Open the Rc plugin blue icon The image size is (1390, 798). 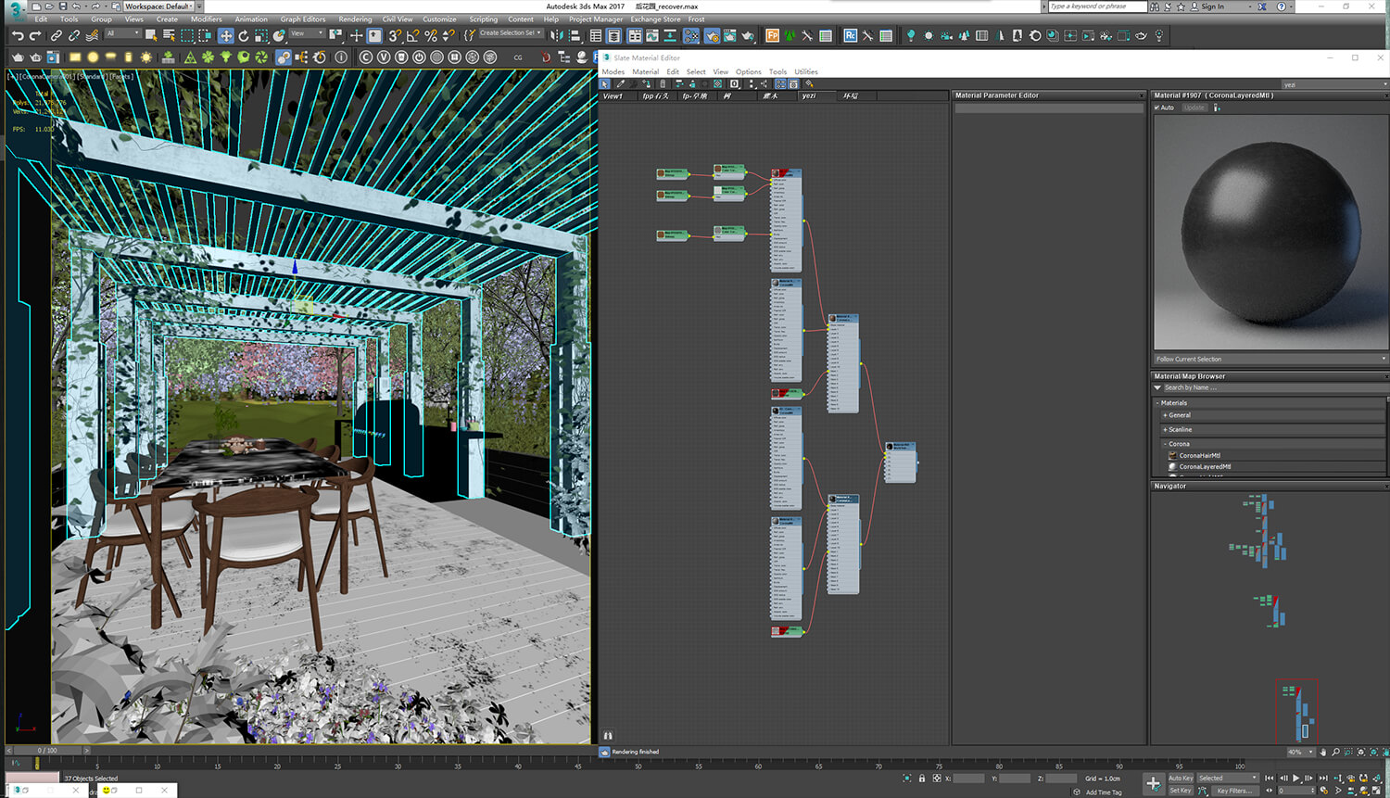pyautogui.click(x=851, y=36)
